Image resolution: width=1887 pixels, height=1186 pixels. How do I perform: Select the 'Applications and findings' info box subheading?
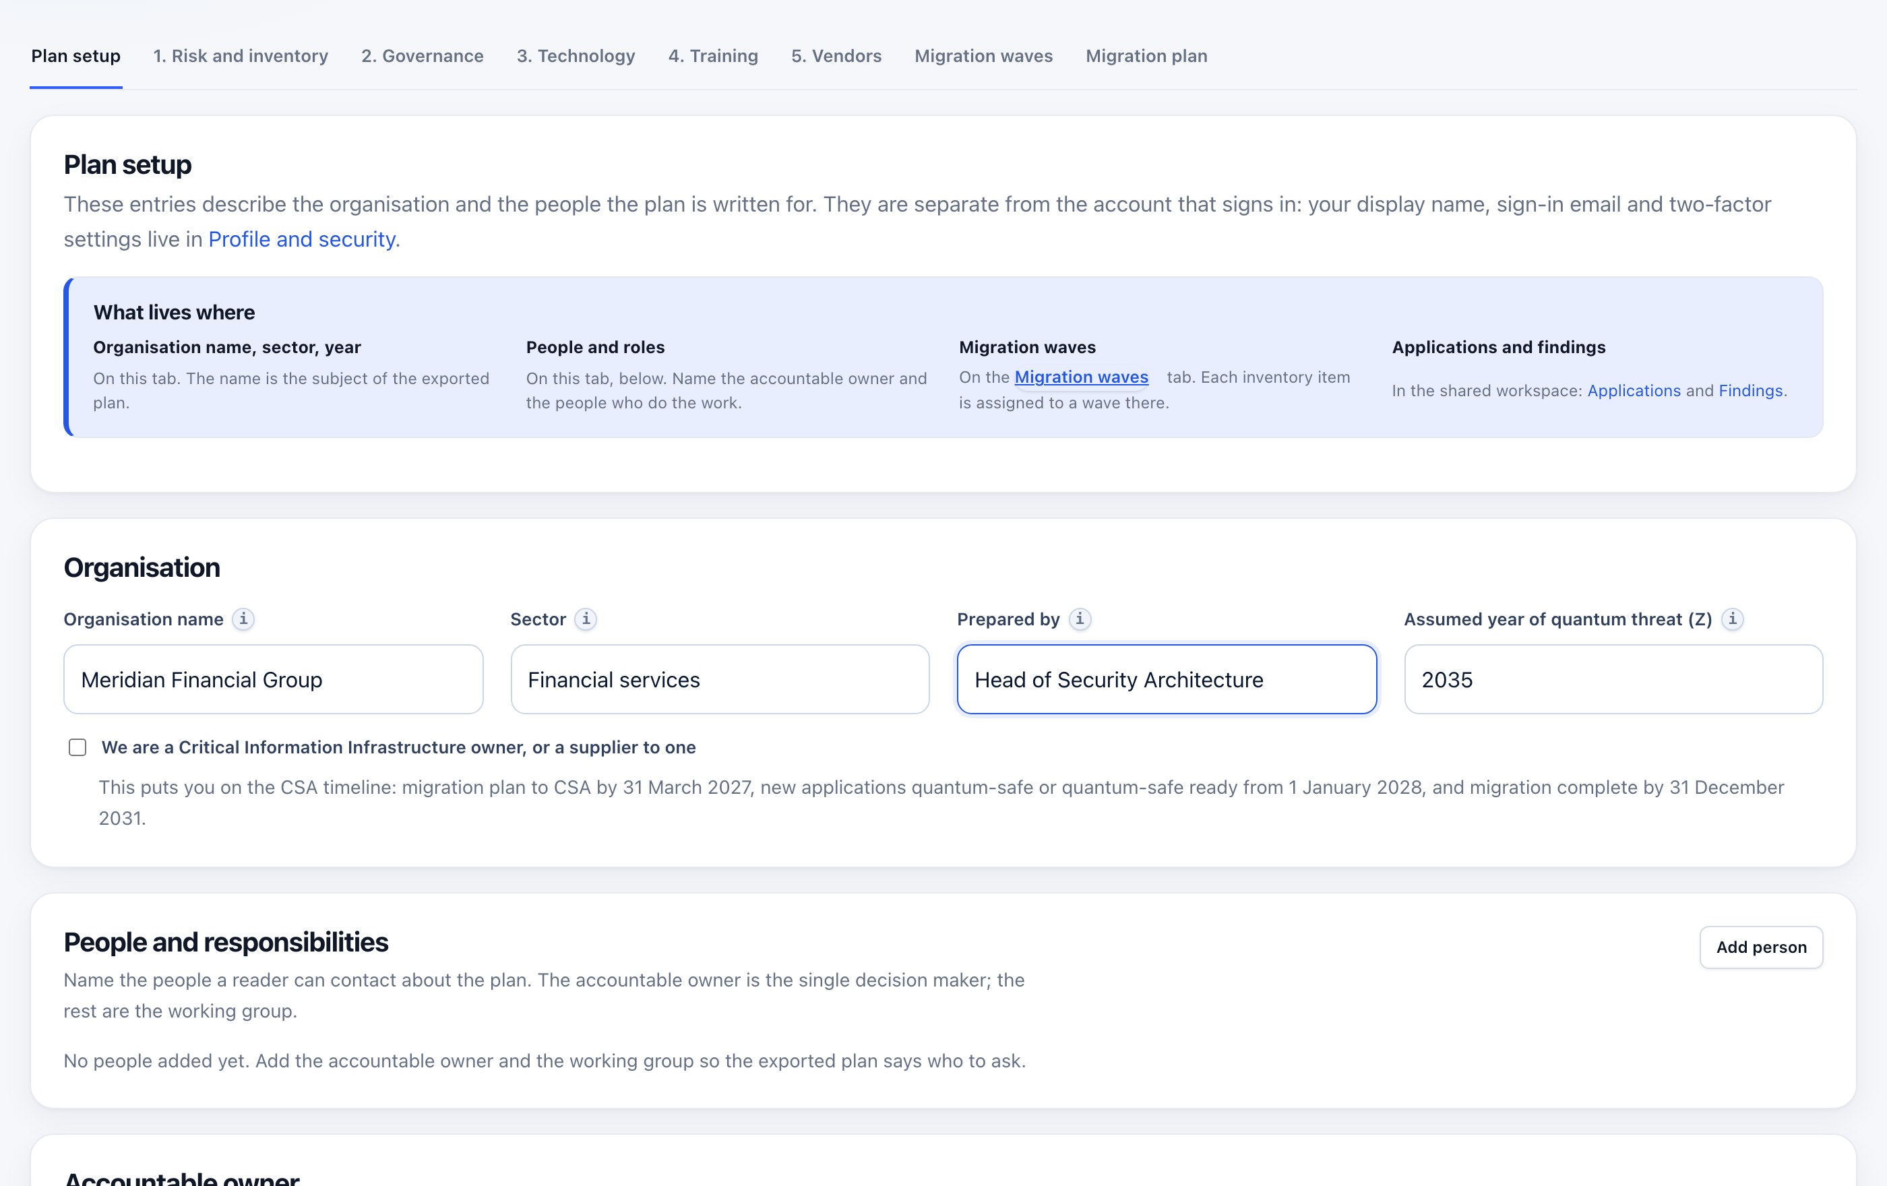pyautogui.click(x=1498, y=347)
